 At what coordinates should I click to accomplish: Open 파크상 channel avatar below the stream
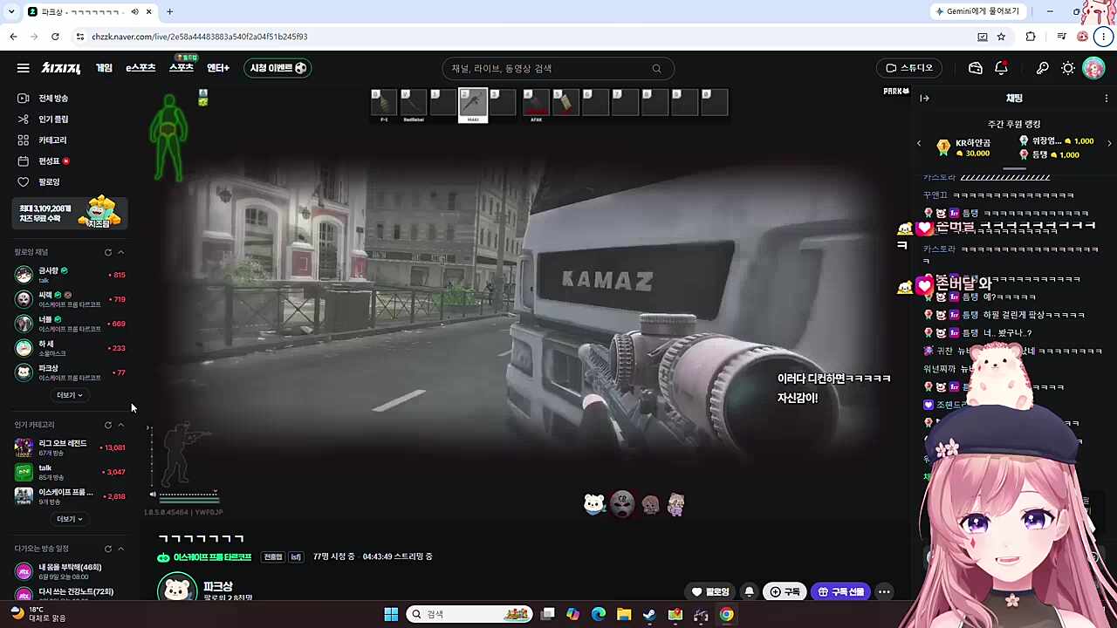click(x=177, y=589)
